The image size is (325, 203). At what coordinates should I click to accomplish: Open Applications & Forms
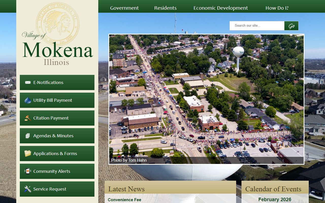click(57, 154)
